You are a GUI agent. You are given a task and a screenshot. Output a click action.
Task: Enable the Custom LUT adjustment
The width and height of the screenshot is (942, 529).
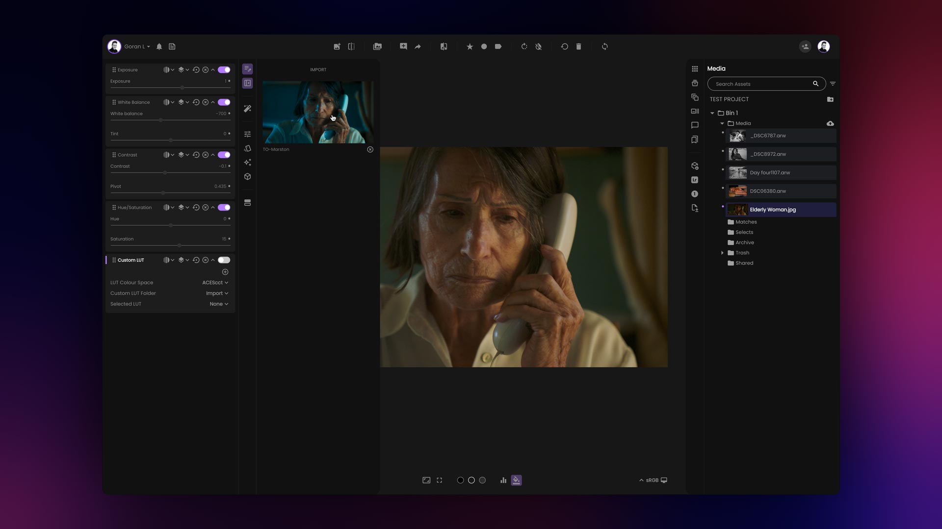coord(224,260)
